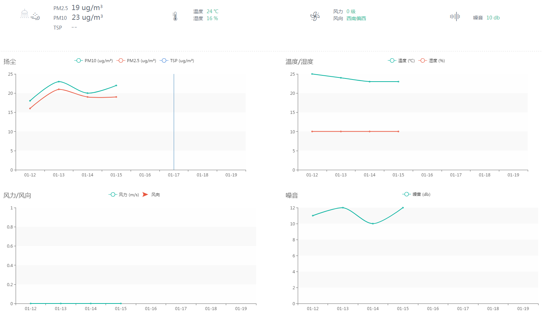Click PM10 data point at 01-13
The width and height of the screenshot is (542, 316).
point(59,82)
